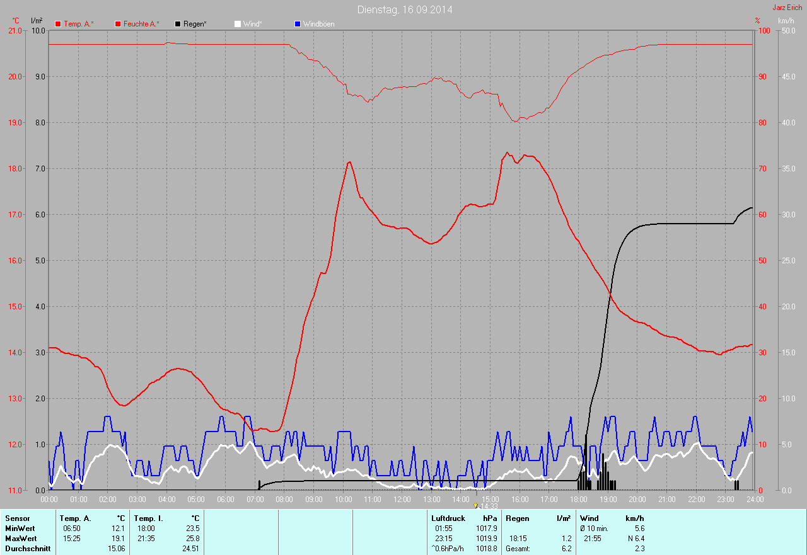Image resolution: width=807 pixels, height=555 pixels.
Task: Select the '21.0' temperature axis value
Action: 15,30
